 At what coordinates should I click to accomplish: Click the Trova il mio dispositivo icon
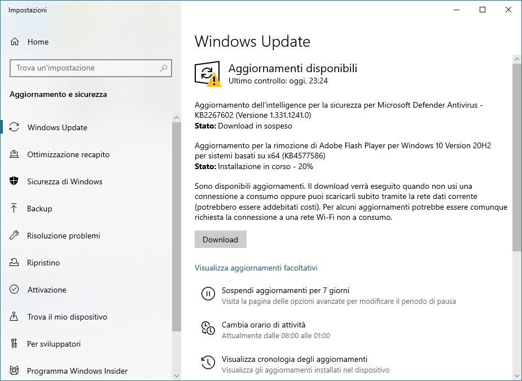click(x=14, y=316)
